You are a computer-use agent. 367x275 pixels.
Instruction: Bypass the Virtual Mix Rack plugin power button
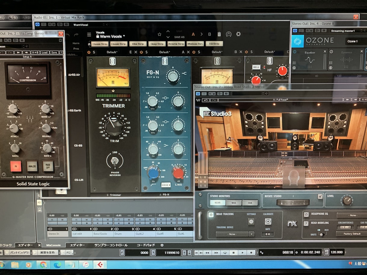[38, 25]
